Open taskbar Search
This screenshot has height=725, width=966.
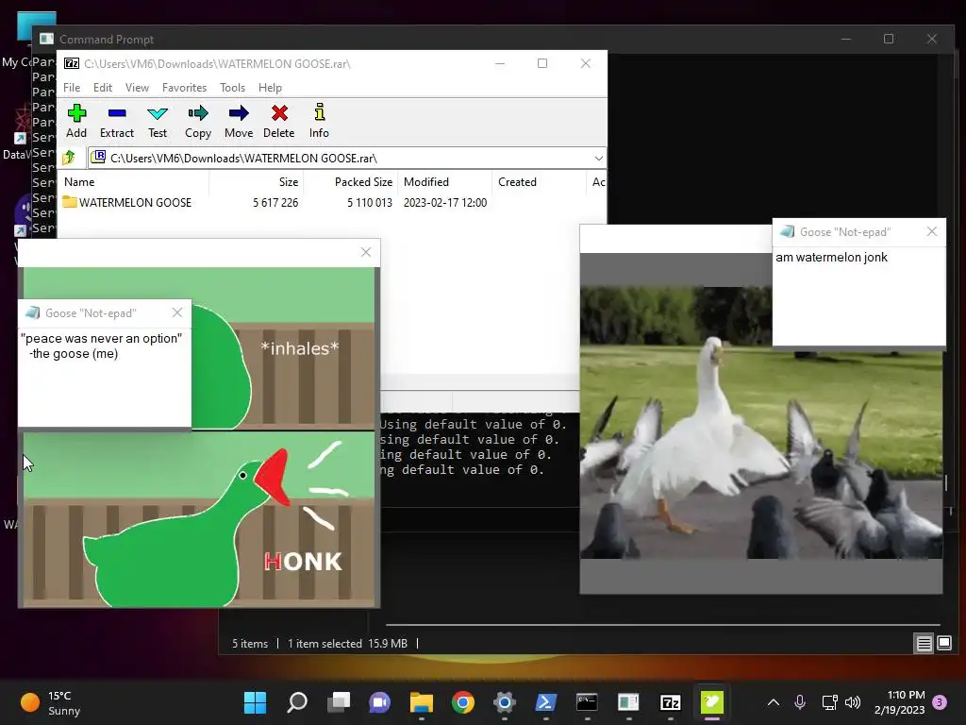tap(297, 702)
